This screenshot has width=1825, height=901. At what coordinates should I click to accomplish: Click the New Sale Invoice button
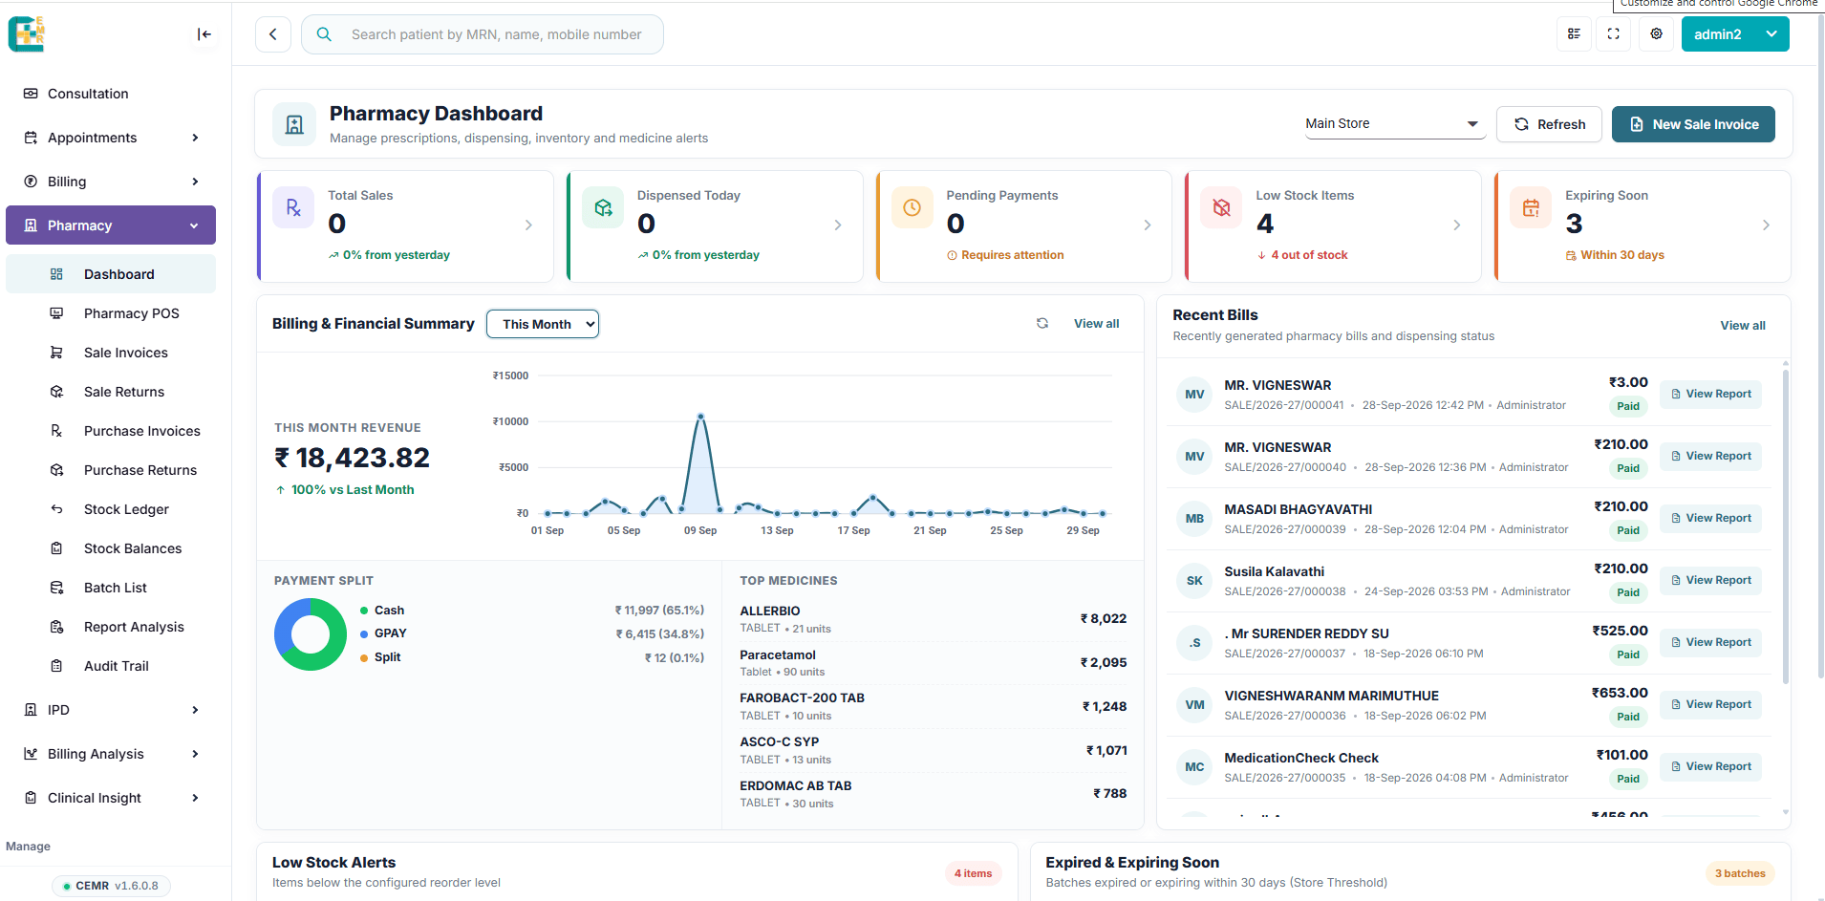coord(1693,124)
